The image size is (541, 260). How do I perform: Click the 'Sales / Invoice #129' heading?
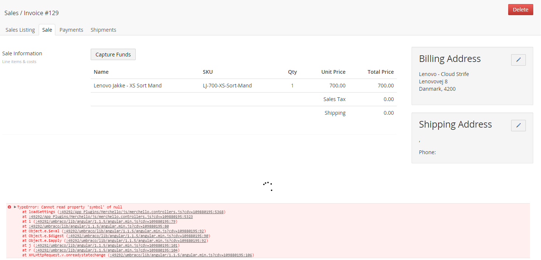click(31, 13)
